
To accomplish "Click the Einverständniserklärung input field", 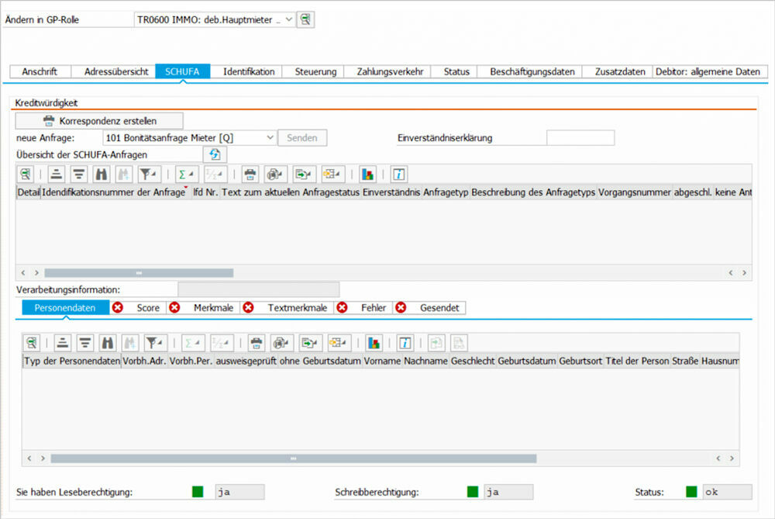I will tap(580, 138).
